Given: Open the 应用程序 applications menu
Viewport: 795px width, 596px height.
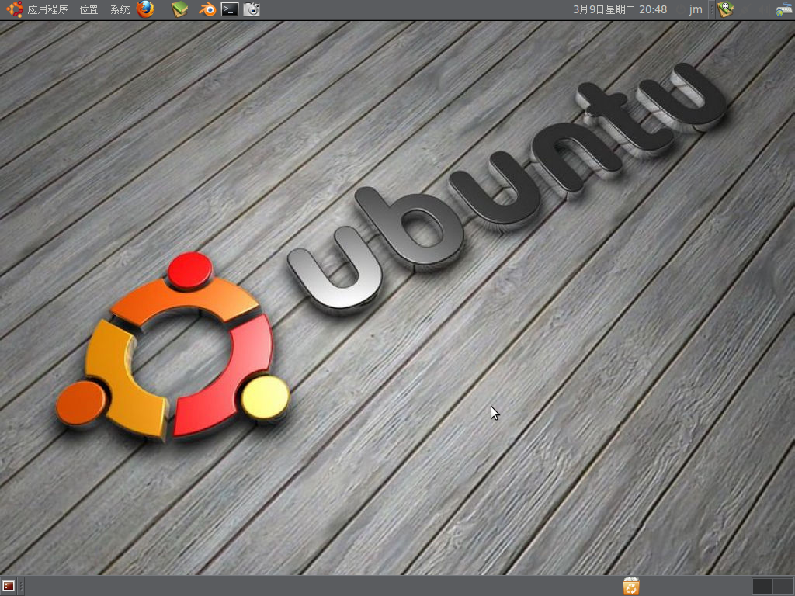Looking at the screenshot, I should 47,9.
